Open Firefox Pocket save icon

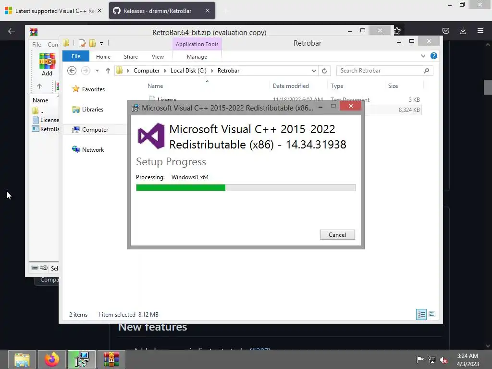445,30
